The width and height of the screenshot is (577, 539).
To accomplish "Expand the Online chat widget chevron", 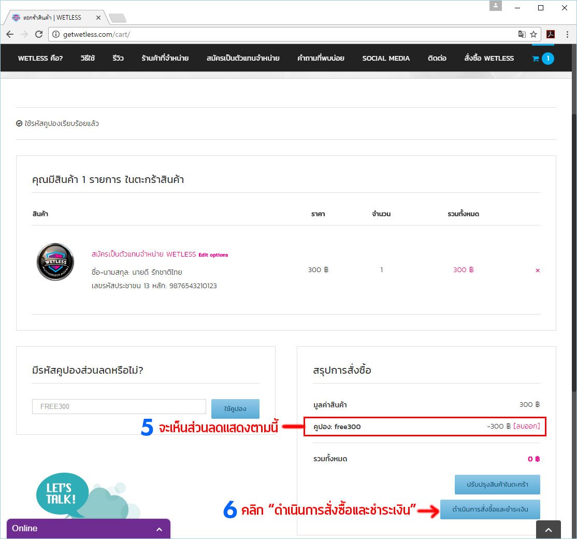I will click(159, 529).
